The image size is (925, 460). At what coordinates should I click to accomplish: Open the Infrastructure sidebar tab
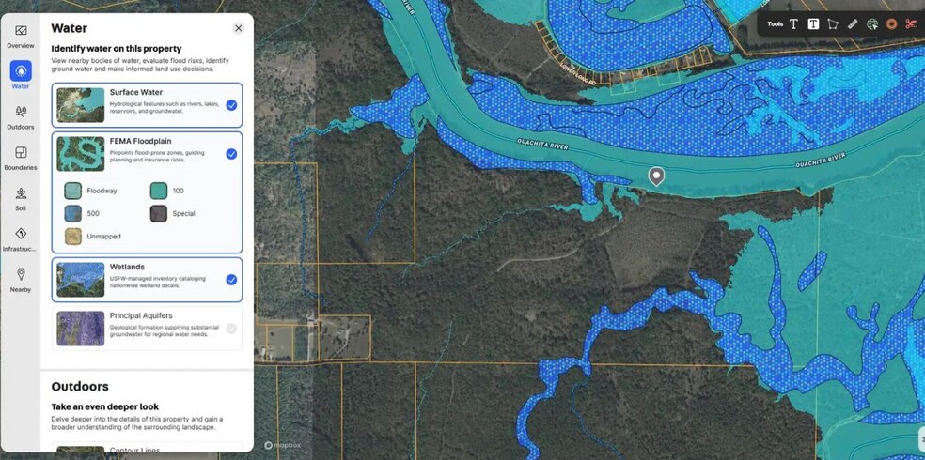pyautogui.click(x=21, y=239)
